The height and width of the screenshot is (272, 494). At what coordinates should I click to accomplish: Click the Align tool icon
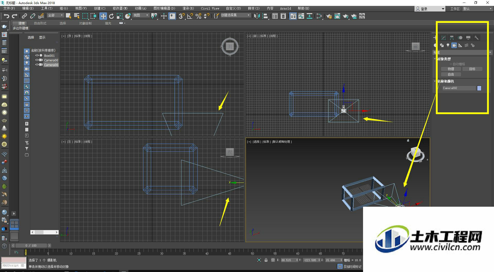265,16
